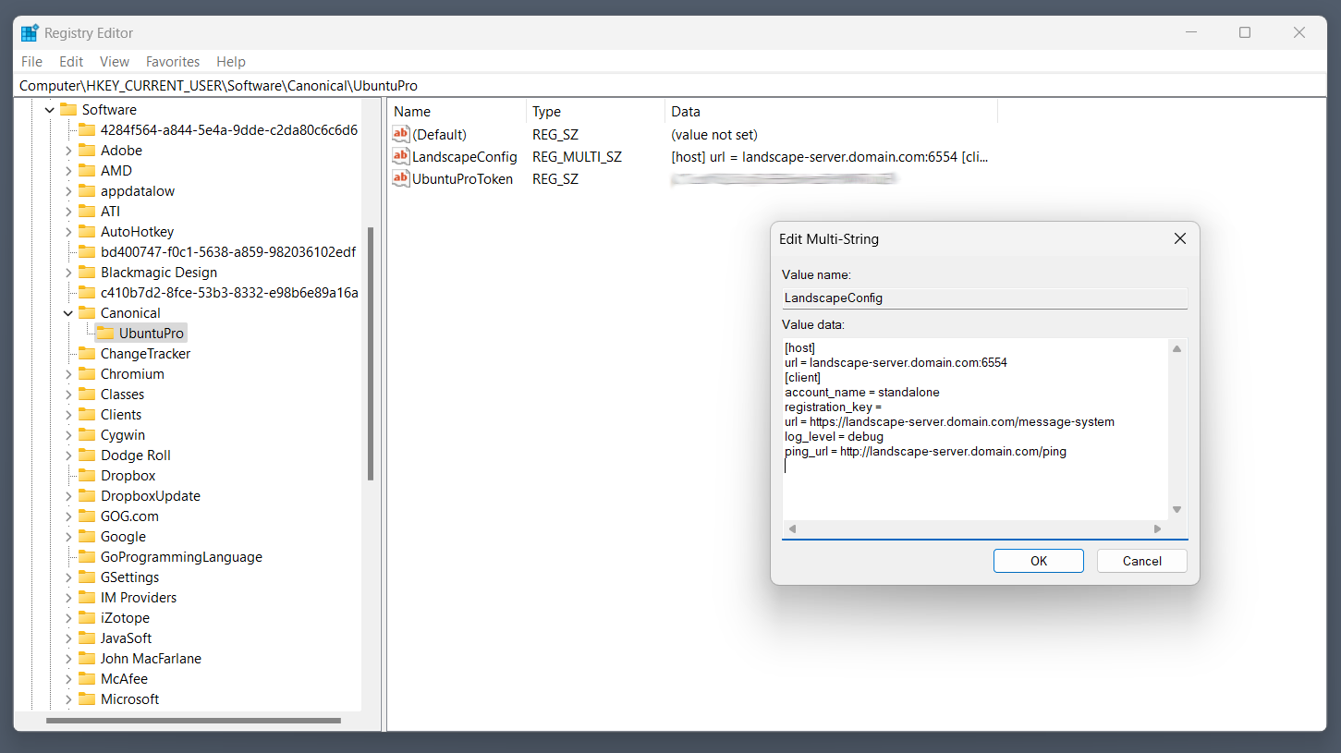Select the Software folder icon
Image resolution: width=1341 pixels, height=753 pixels.
[68, 110]
